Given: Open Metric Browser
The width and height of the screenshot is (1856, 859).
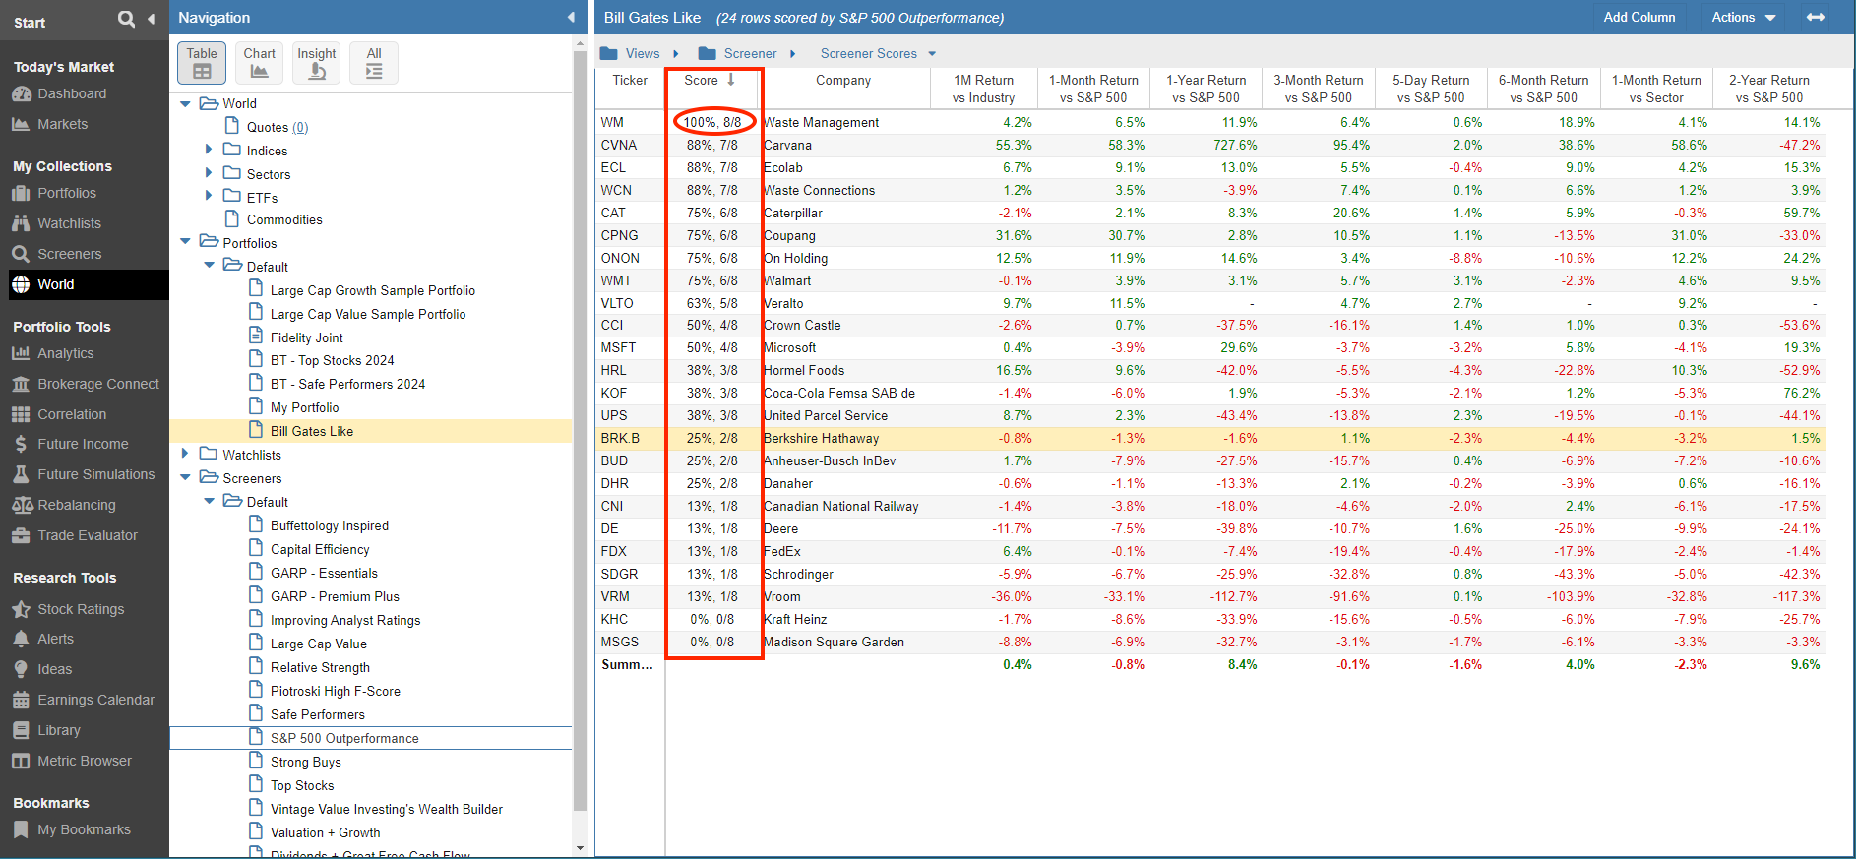Looking at the screenshot, I should pyautogui.click(x=85, y=761).
